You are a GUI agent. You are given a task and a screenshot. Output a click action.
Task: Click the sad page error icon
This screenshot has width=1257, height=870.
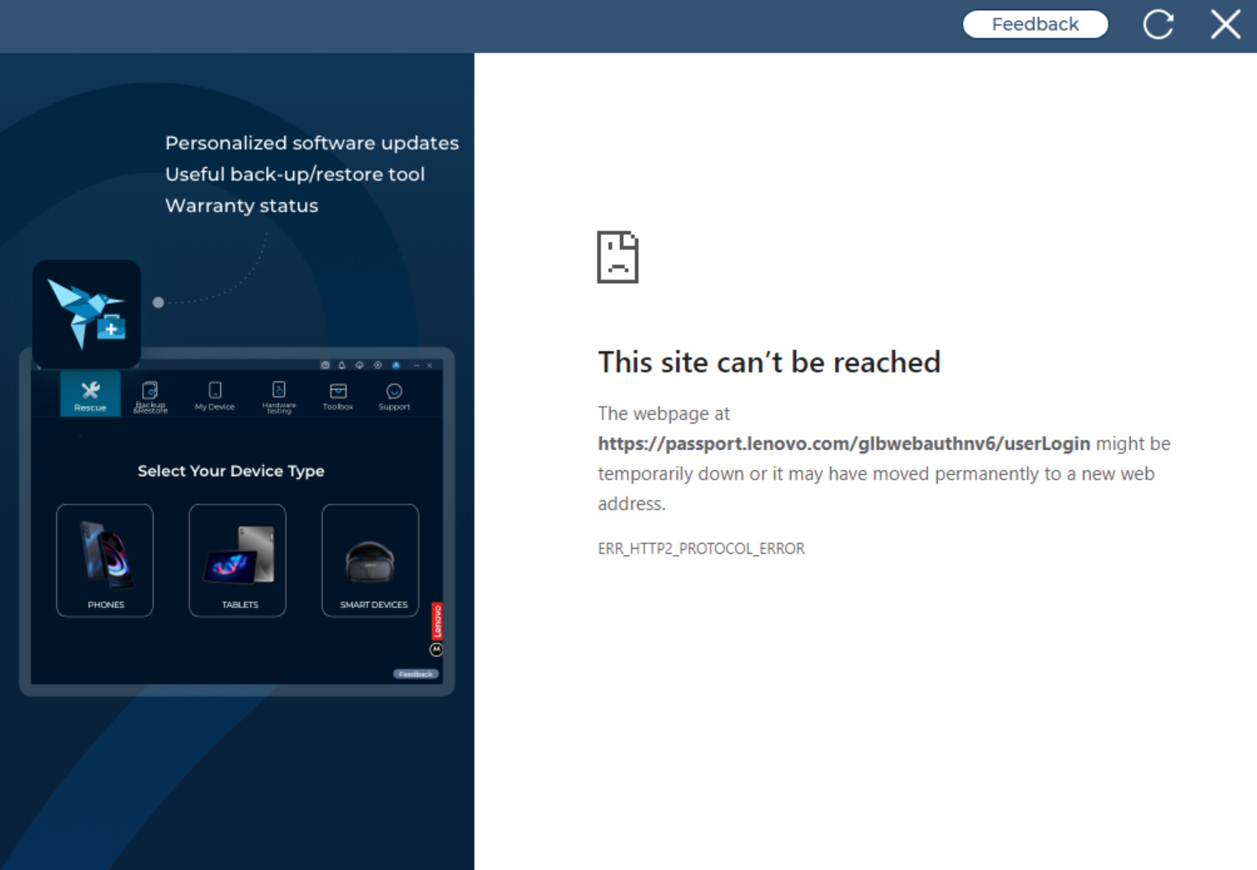click(x=618, y=257)
